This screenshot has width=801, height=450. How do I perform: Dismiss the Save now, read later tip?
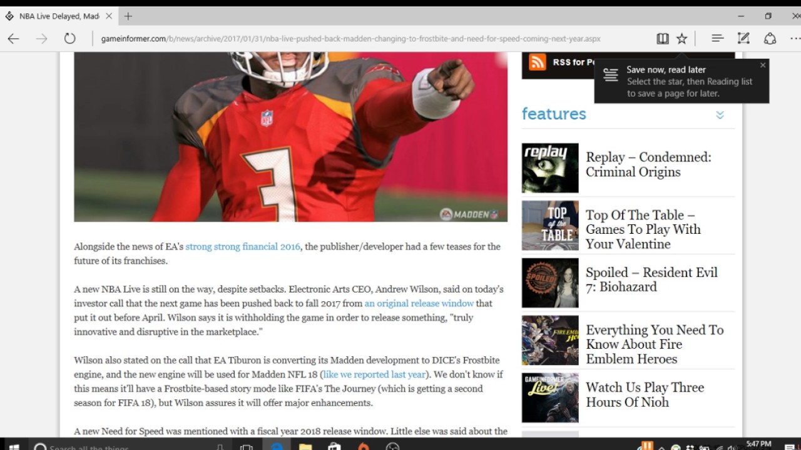[x=762, y=65]
